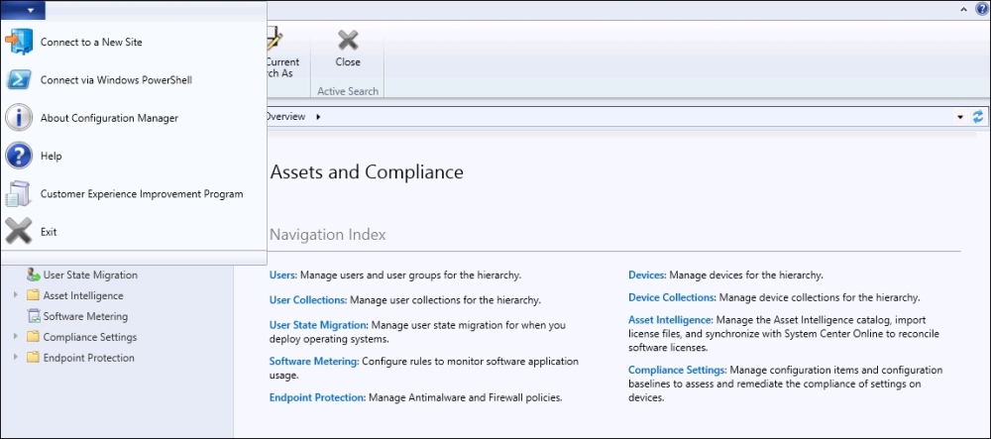The image size is (991, 439).
Task: Expand the Endpoint Protection tree node
Action: pos(16,358)
